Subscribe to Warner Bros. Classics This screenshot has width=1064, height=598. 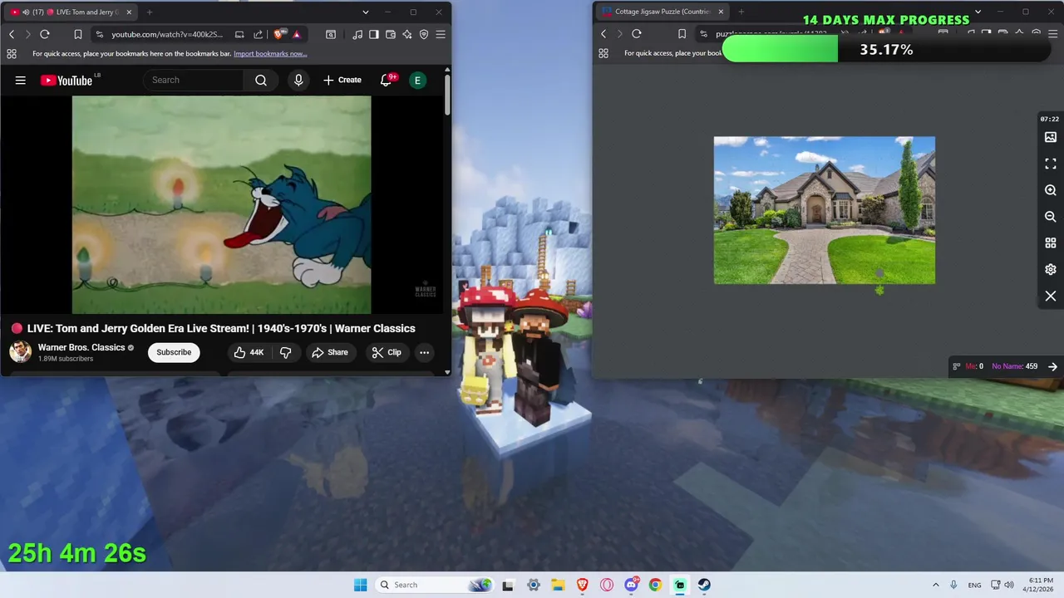(174, 352)
